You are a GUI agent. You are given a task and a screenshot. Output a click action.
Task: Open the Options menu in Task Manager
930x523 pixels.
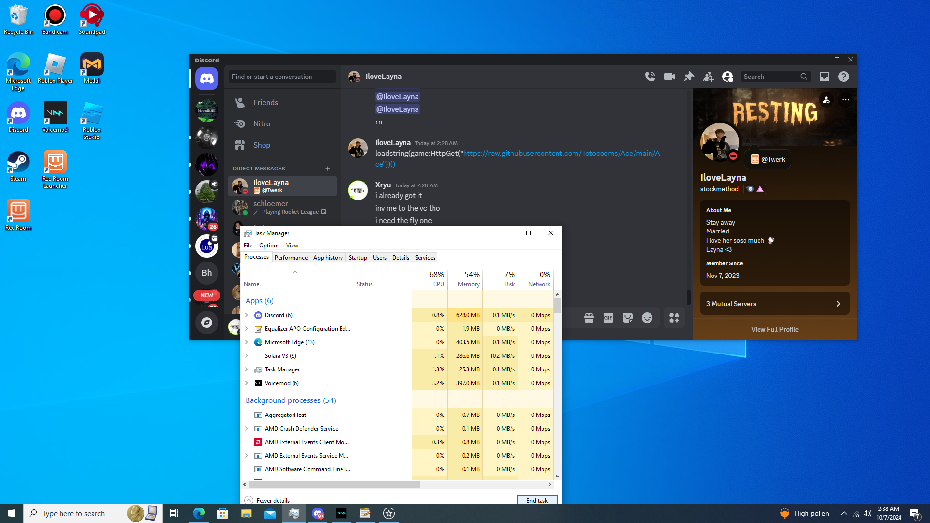(x=269, y=246)
